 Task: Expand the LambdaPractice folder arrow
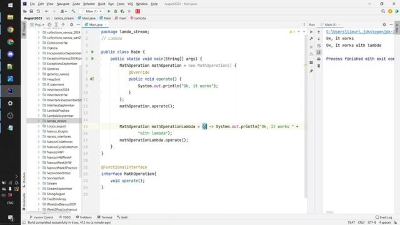tap(39, 111)
